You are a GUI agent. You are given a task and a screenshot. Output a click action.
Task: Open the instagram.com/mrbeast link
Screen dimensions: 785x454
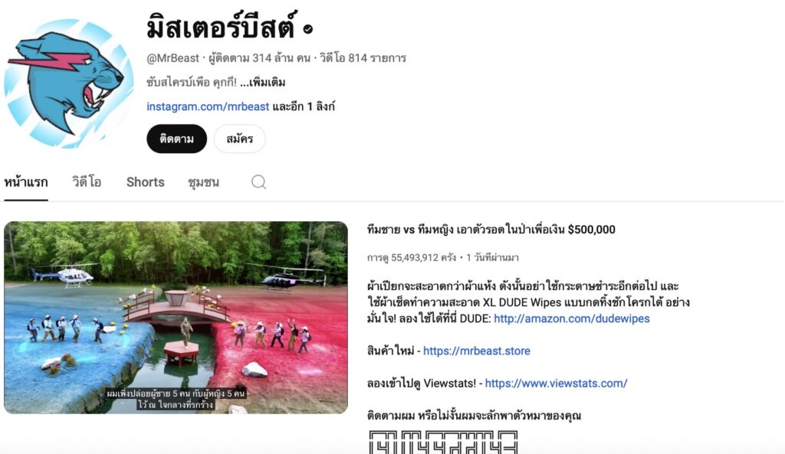tap(208, 106)
